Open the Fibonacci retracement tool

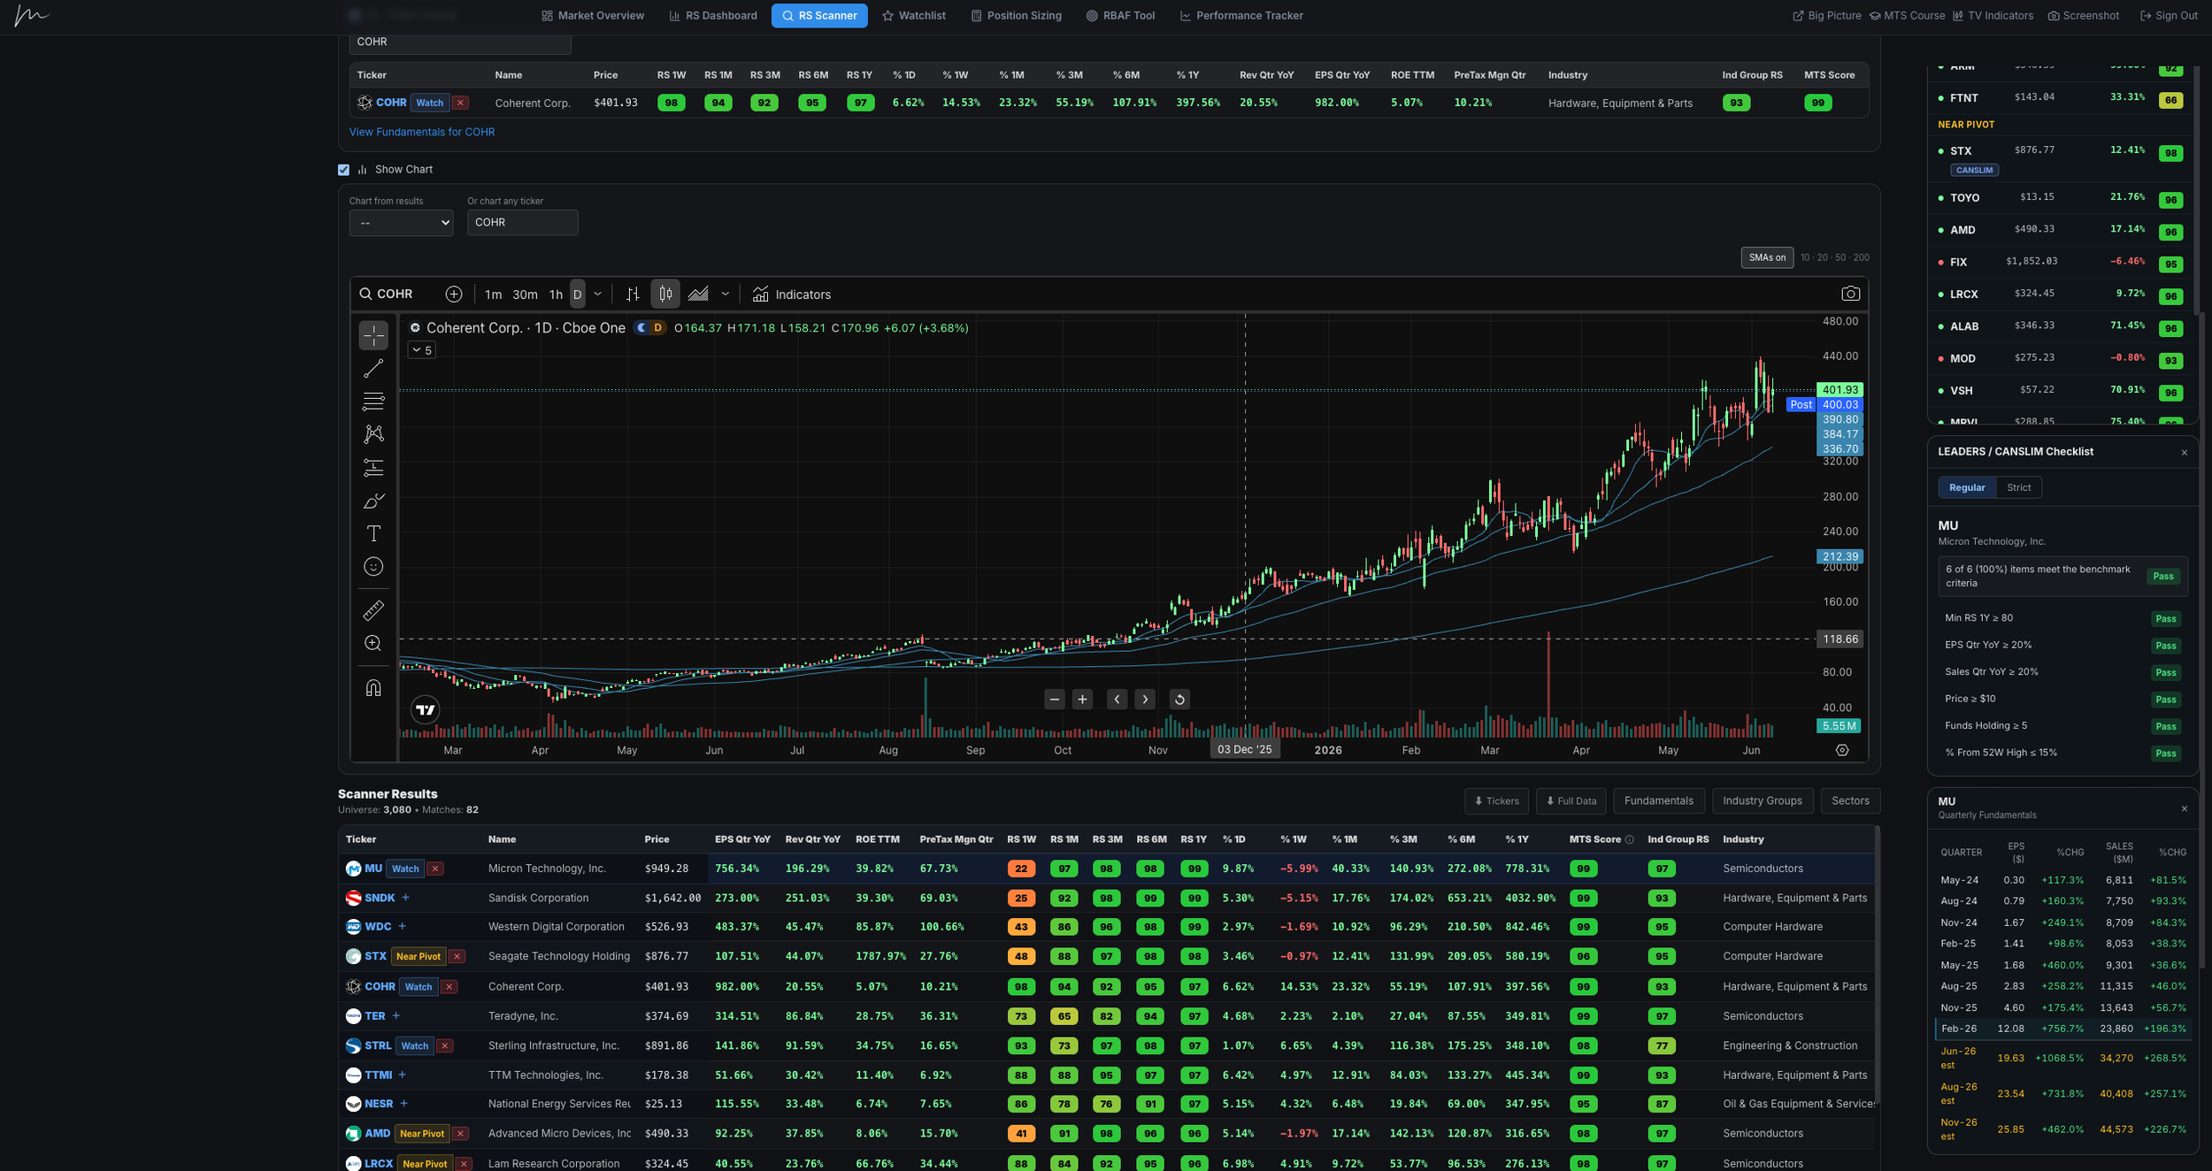373,402
